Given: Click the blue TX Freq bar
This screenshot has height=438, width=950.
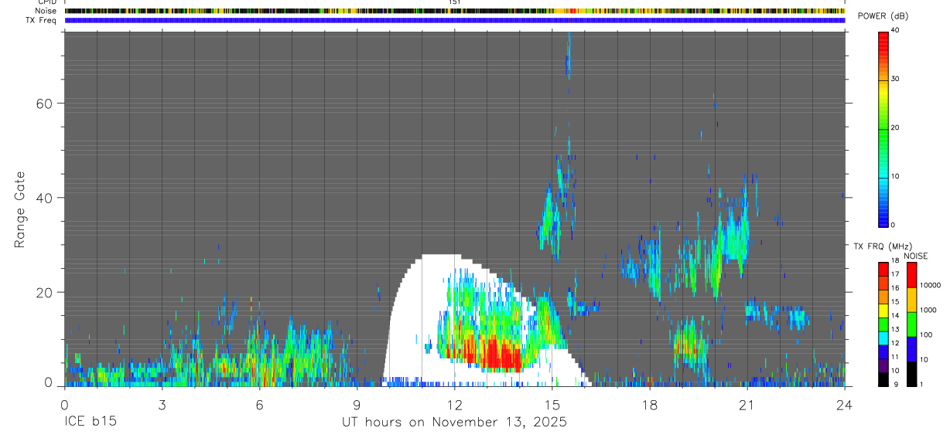Looking at the screenshot, I should 454,20.
